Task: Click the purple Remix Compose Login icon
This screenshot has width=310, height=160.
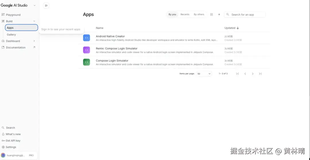Action: coord(86,50)
